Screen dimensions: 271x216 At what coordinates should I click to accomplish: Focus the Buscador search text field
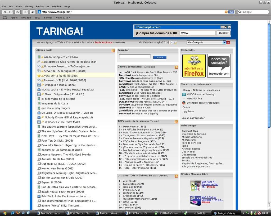click(135, 56)
